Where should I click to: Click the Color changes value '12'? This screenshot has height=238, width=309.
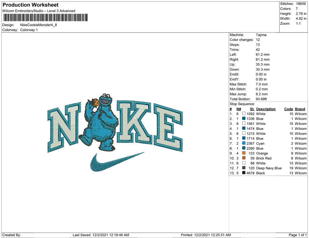[258, 40]
